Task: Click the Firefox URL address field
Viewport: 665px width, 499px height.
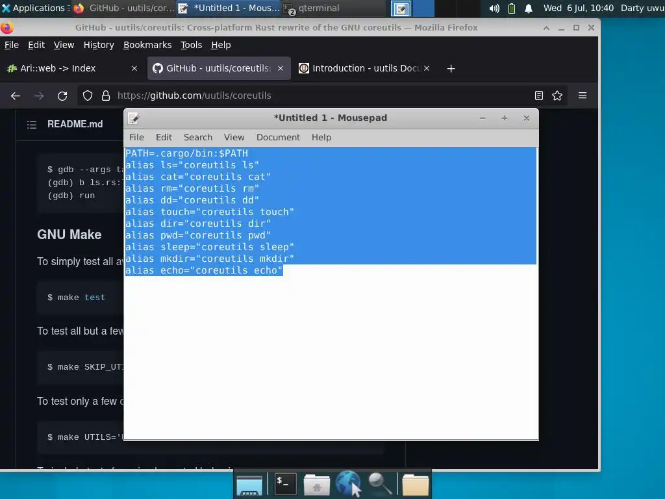Action: pyautogui.click(x=322, y=96)
